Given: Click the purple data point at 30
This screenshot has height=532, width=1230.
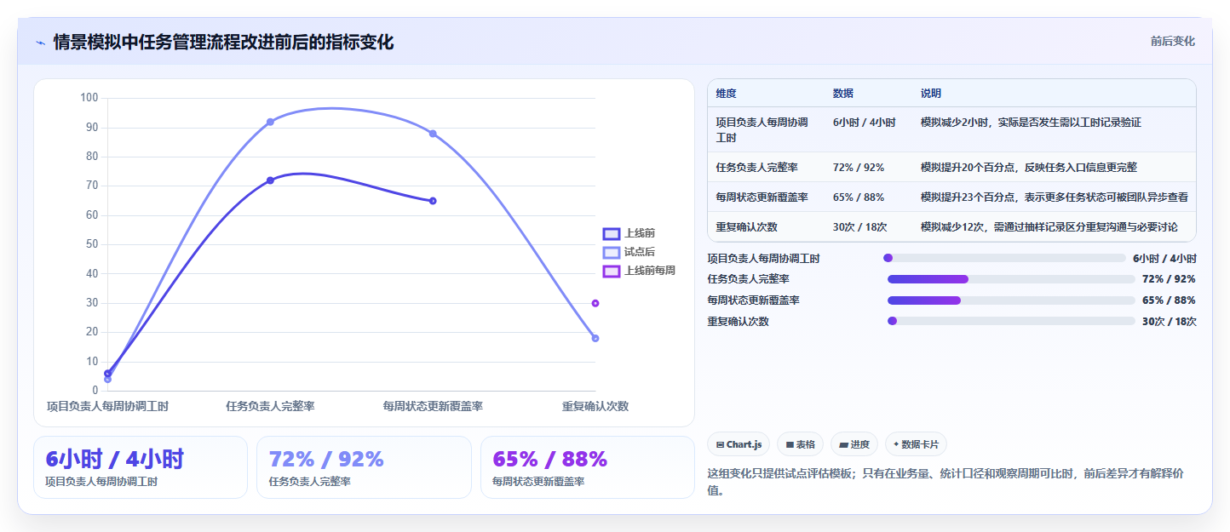Looking at the screenshot, I should pyautogui.click(x=595, y=303).
